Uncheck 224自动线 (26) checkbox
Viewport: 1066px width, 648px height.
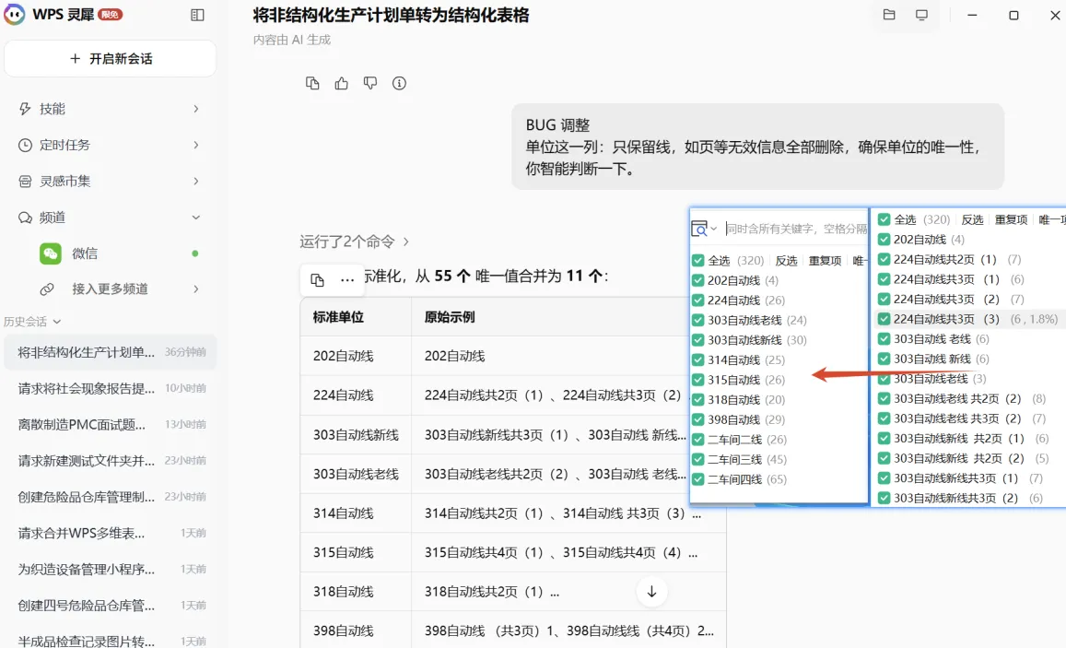[x=697, y=300]
